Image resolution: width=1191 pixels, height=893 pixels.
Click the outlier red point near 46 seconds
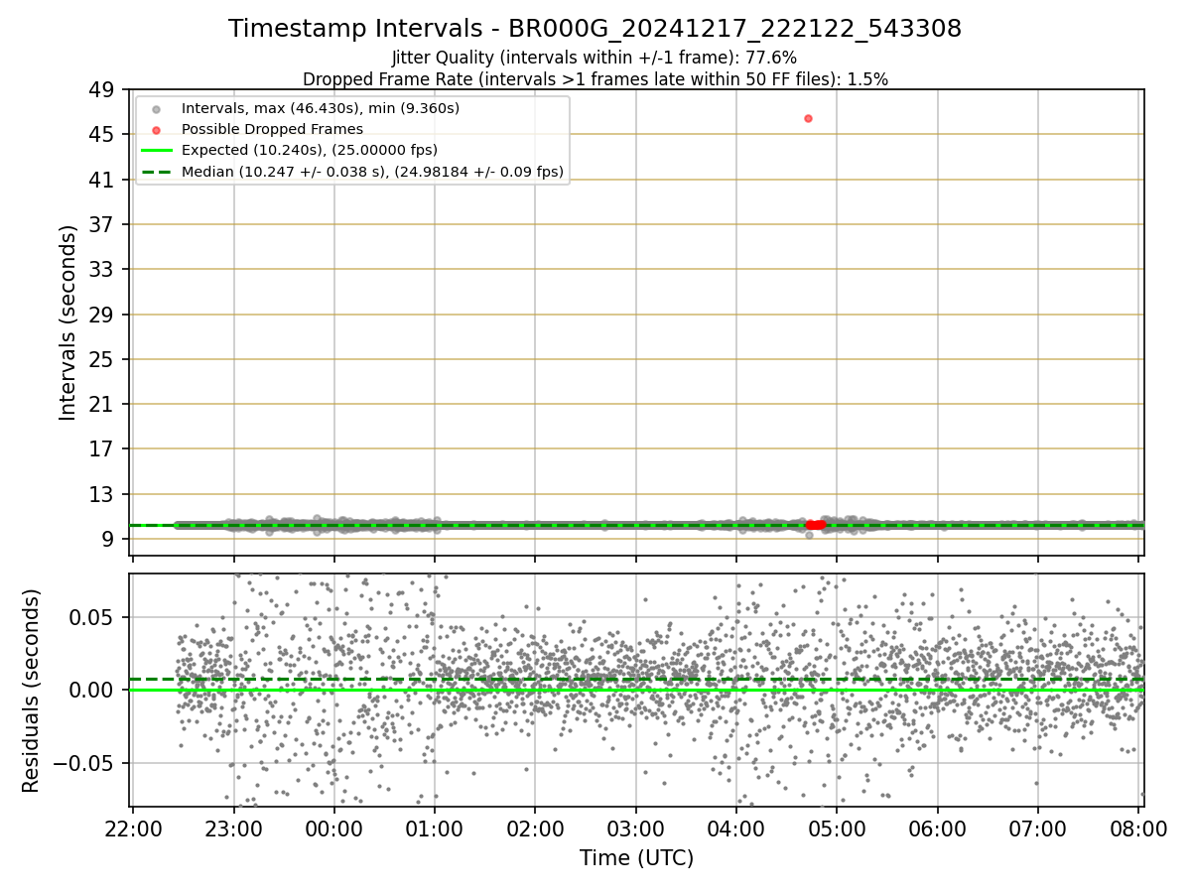click(x=808, y=118)
